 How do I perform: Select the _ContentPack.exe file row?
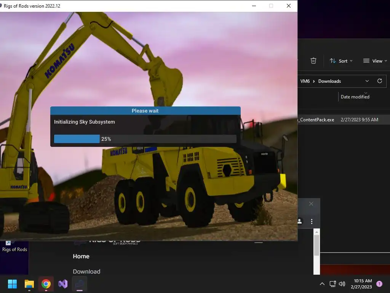(344, 119)
